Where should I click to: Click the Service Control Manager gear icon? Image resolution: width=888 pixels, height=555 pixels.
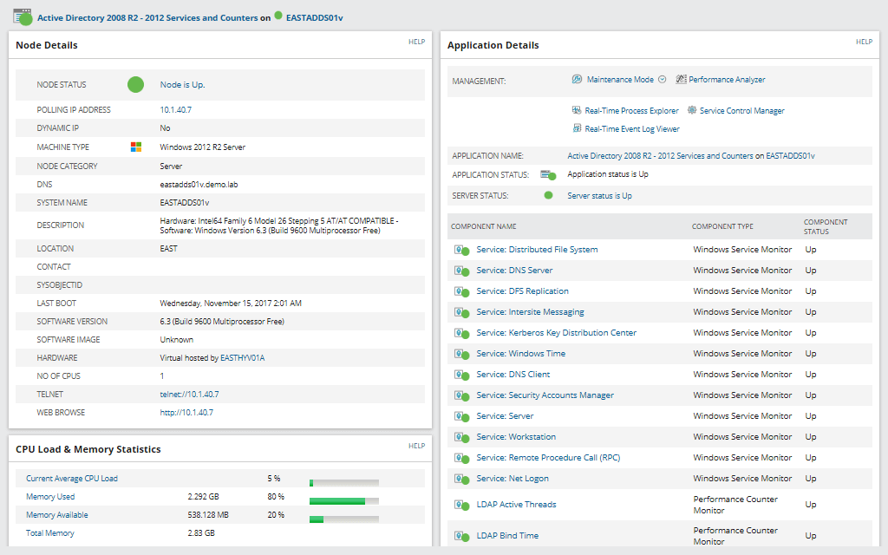click(x=692, y=111)
